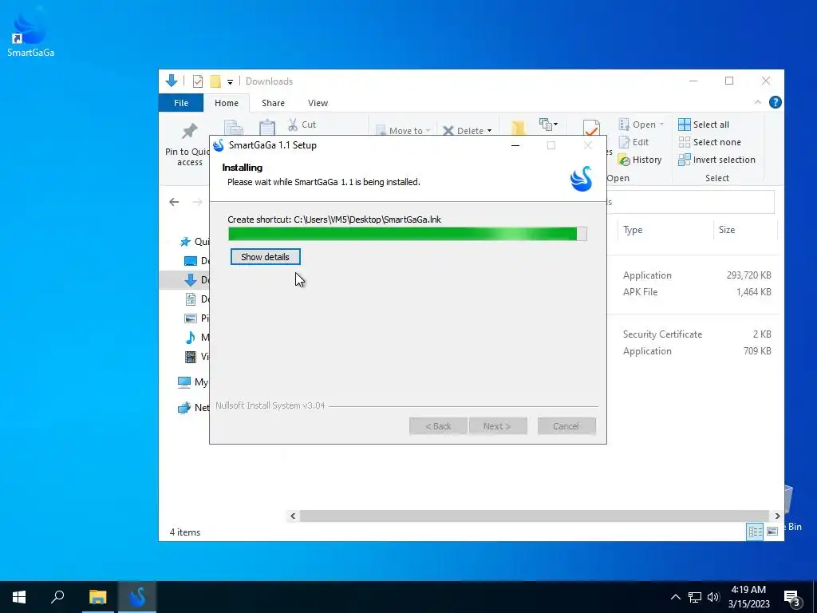Image resolution: width=817 pixels, height=613 pixels.
Task: Select Pictures icon in navigation pane
Action: 191,318
